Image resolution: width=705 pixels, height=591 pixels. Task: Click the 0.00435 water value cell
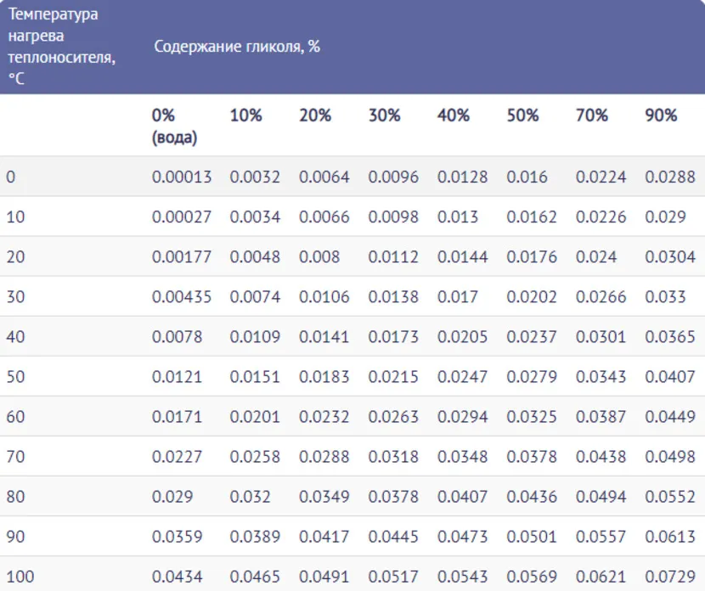pyautogui.click(x=182, y=297)
